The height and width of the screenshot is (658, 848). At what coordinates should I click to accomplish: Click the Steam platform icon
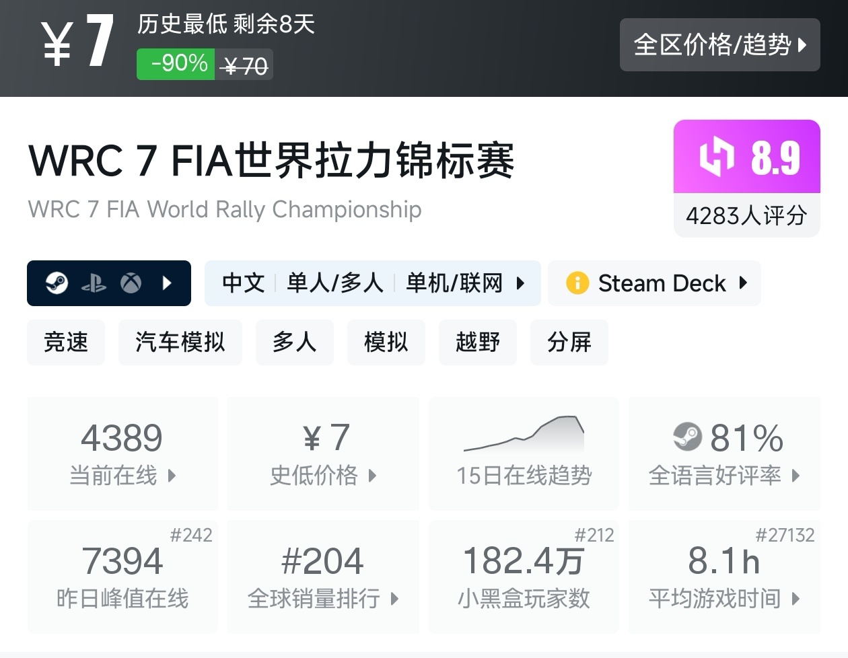click(57, 283)
